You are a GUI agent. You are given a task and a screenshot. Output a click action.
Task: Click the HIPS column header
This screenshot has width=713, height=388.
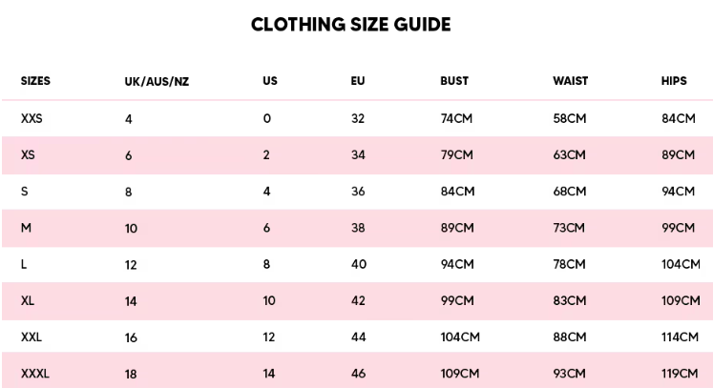tap(674, 81)
